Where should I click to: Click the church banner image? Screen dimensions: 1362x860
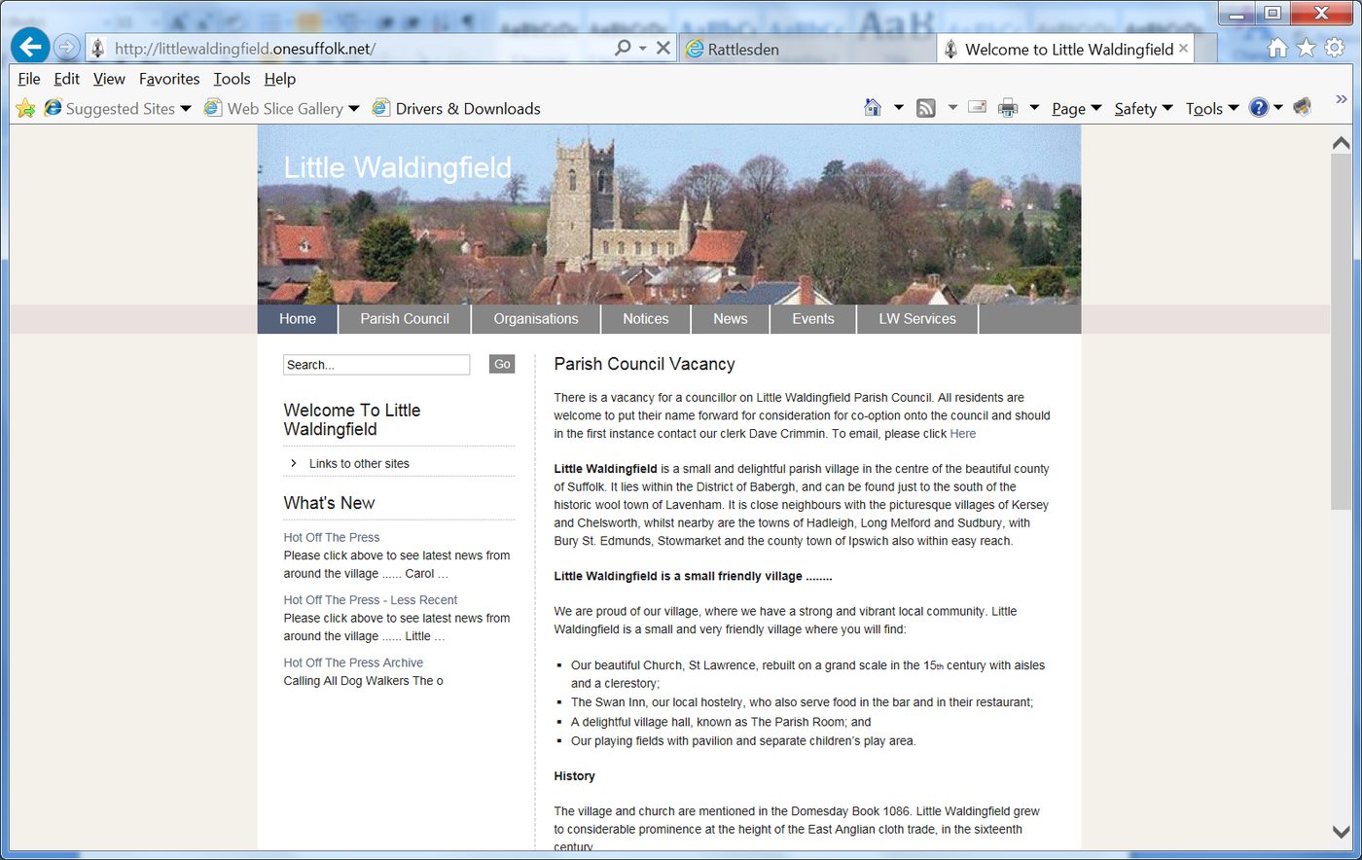point(669,215)
